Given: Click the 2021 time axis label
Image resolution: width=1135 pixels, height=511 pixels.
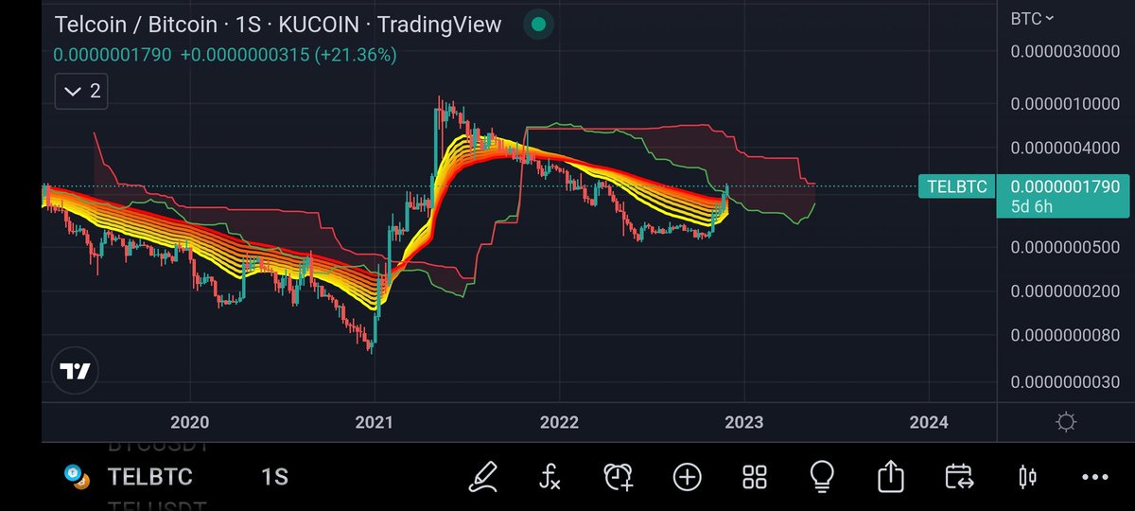Looking at the screenshot, I should (x=375, y=422).
